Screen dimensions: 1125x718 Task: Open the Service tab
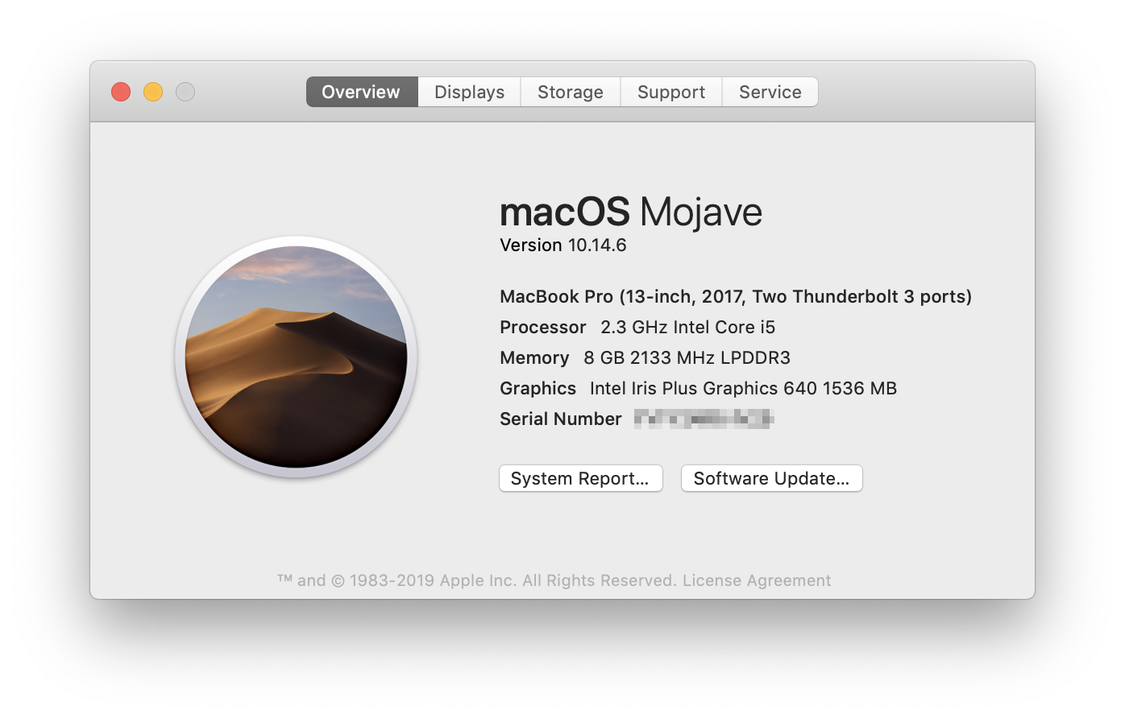click(770, 92)
